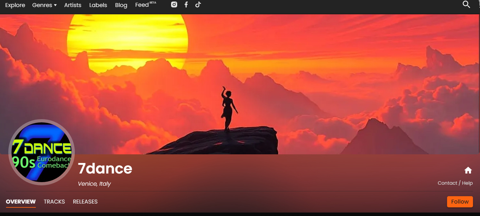Click the 7dance artist name heading

(105, 169)
